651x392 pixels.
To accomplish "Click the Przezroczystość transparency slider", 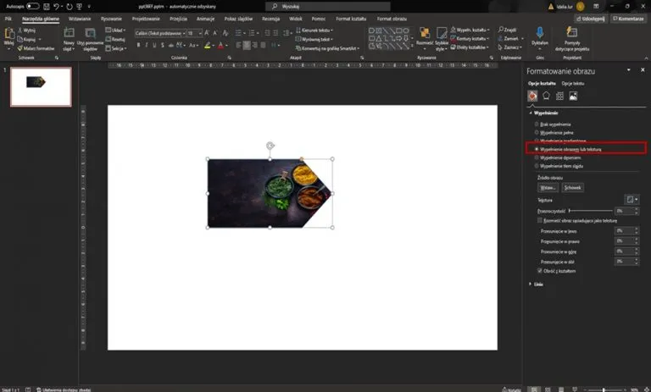I will [x=590, y=210].
